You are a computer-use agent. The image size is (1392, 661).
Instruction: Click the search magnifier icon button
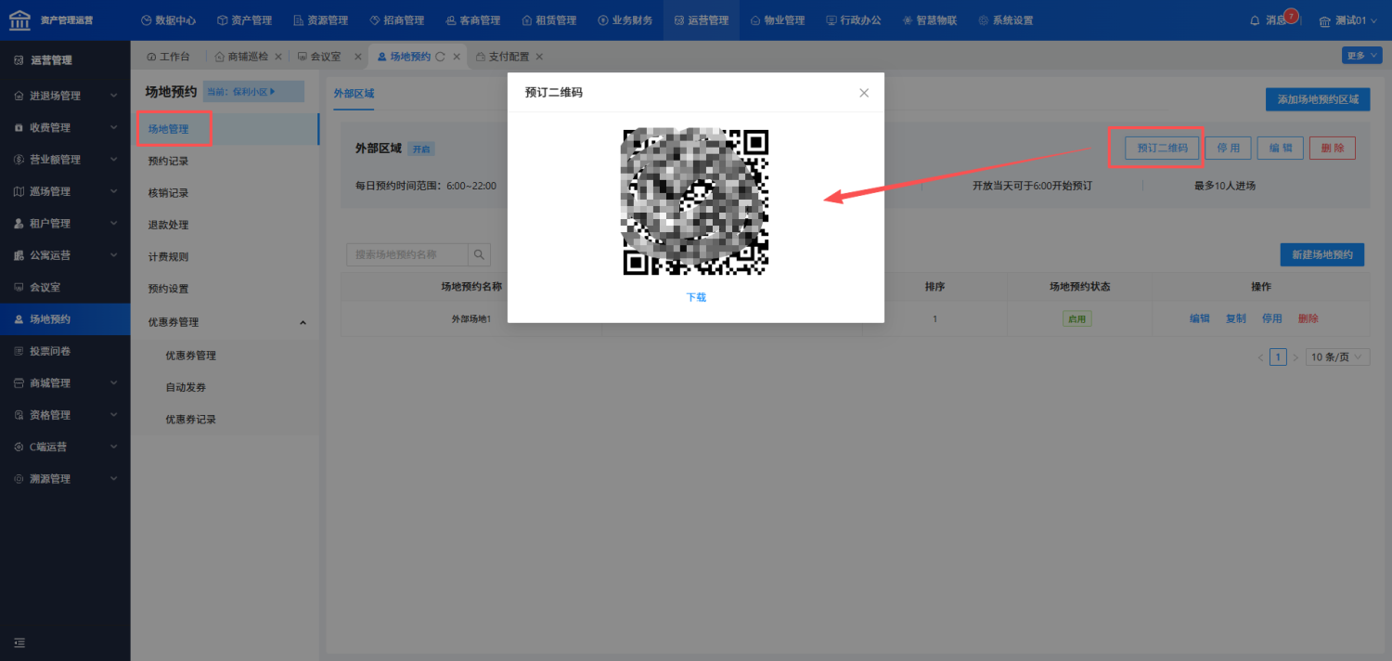480,254
